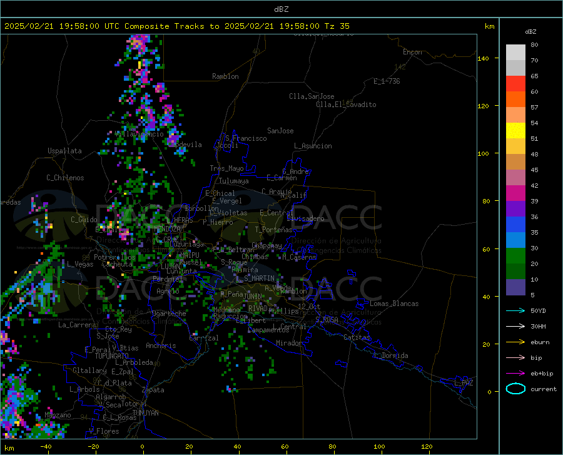Click the Tres_Mayo map label
The width and height of the screenshot is (563, 455).
coord(226,168)
